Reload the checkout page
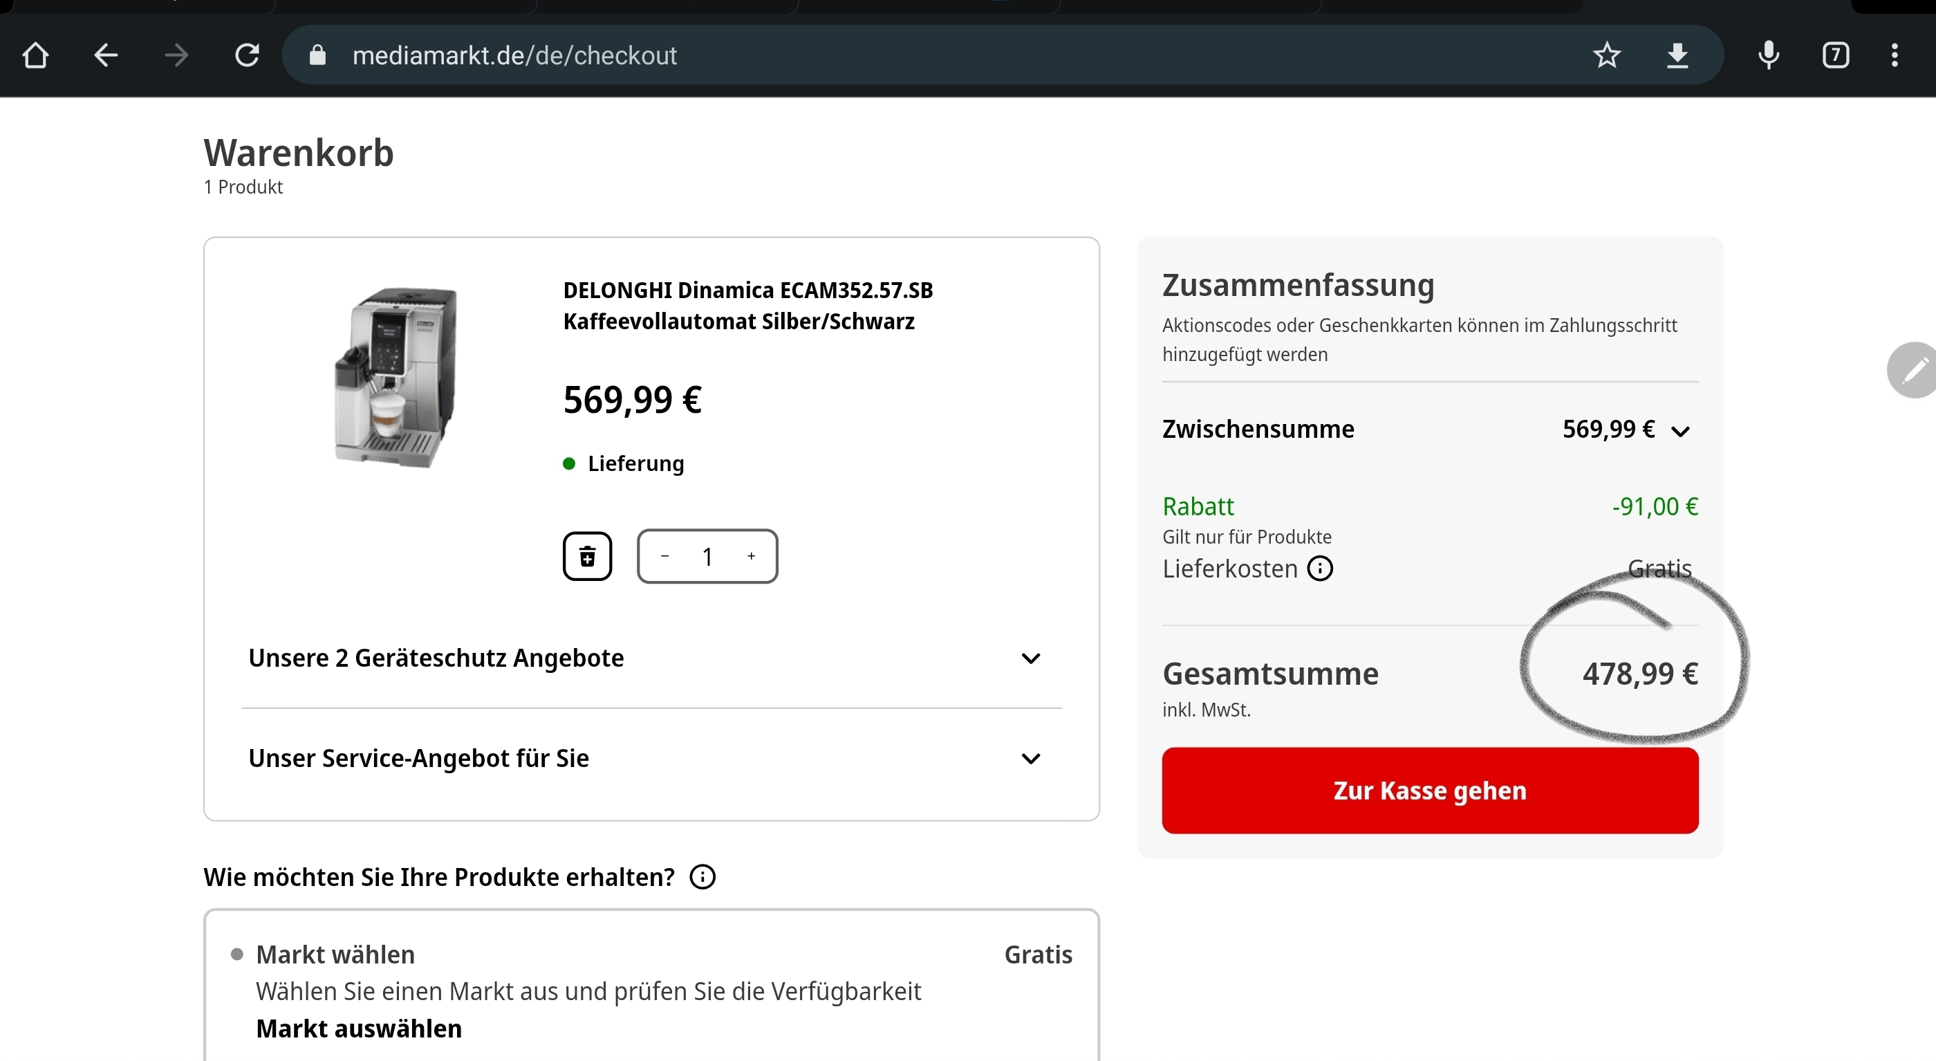This screenshot has height=1061, width=1936. (x=248, y=55)
